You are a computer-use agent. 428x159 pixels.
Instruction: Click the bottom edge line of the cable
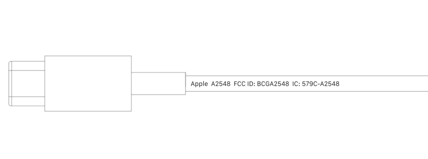point(307,91)
